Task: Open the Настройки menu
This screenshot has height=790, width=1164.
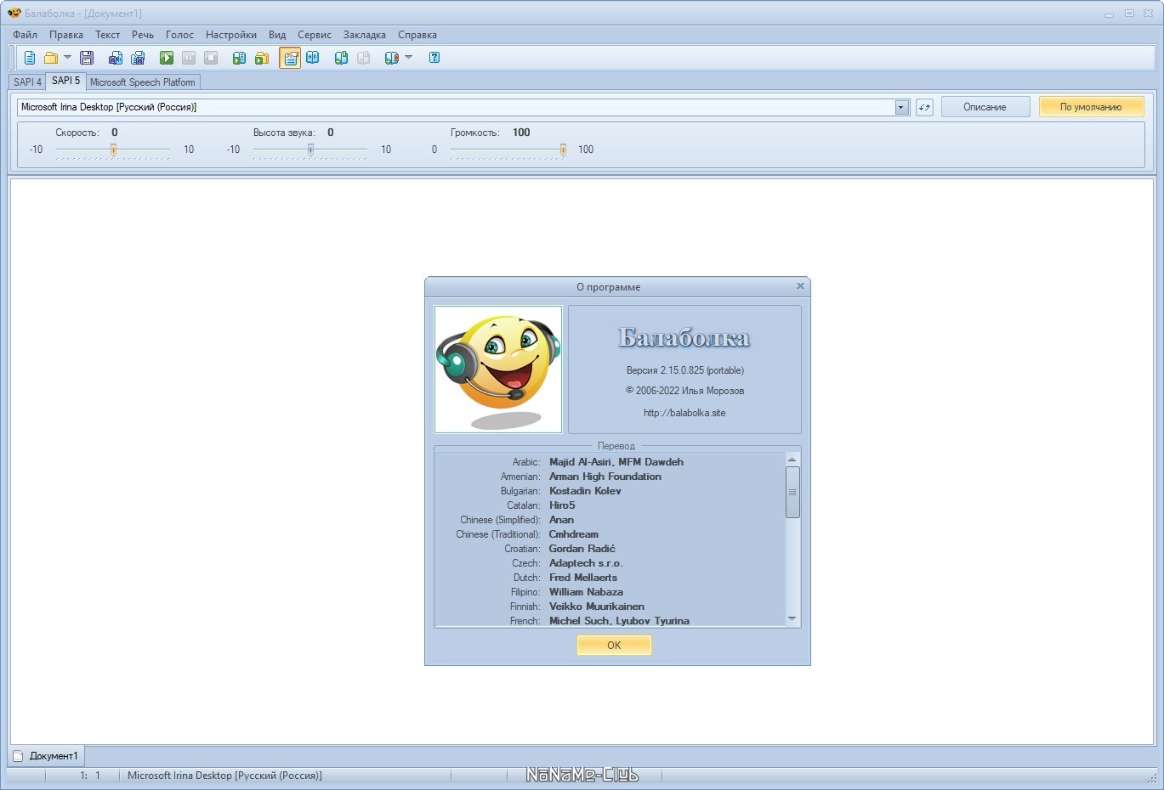Action: click(x=231, y=35)
